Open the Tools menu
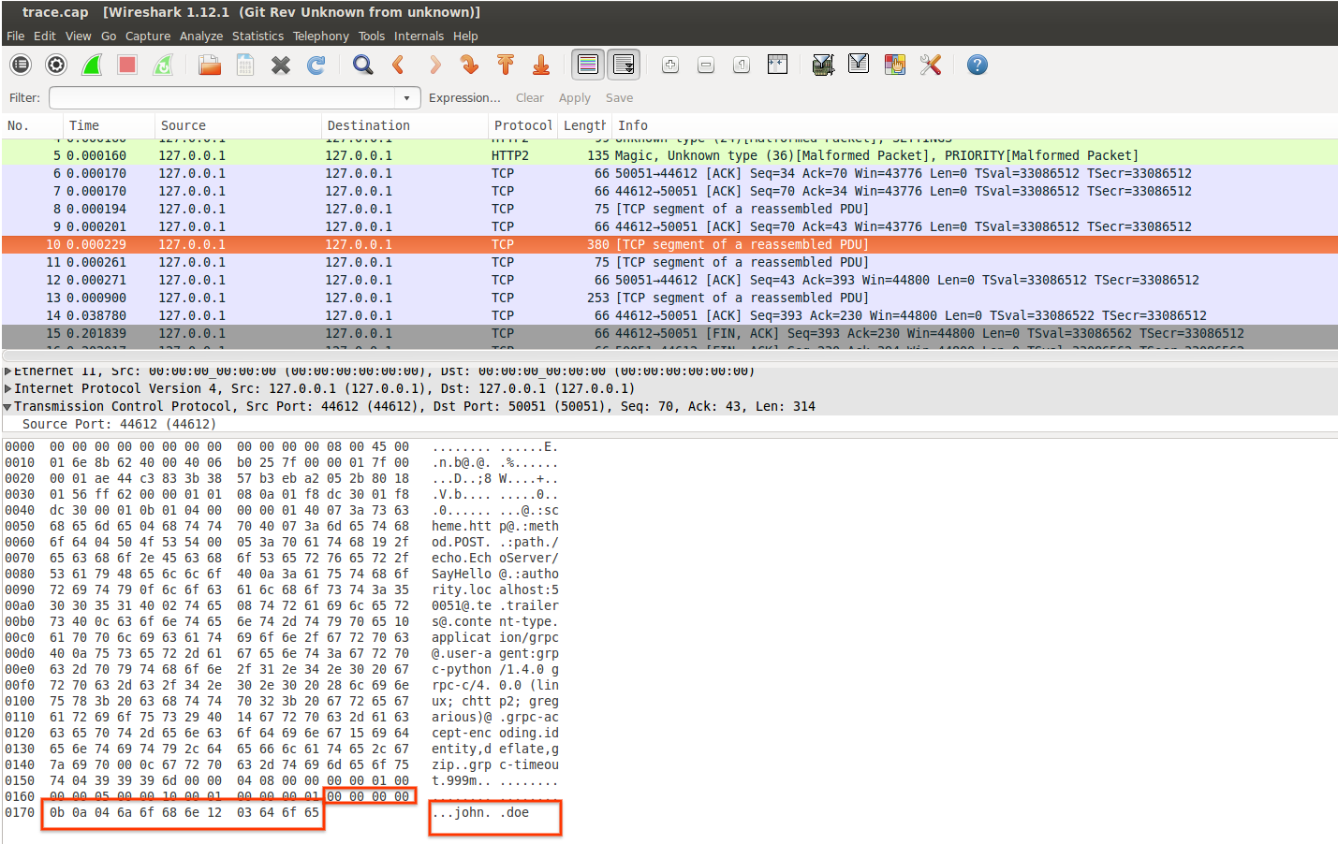This screenshot has height=844, width=1338. tap(372, 36)
